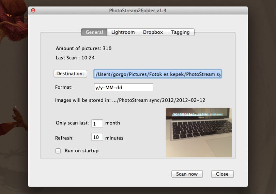This screenshot has height=194, width=276.
Task: Click the laptop keyboard photo preview
Action: [x=199, y=133]
